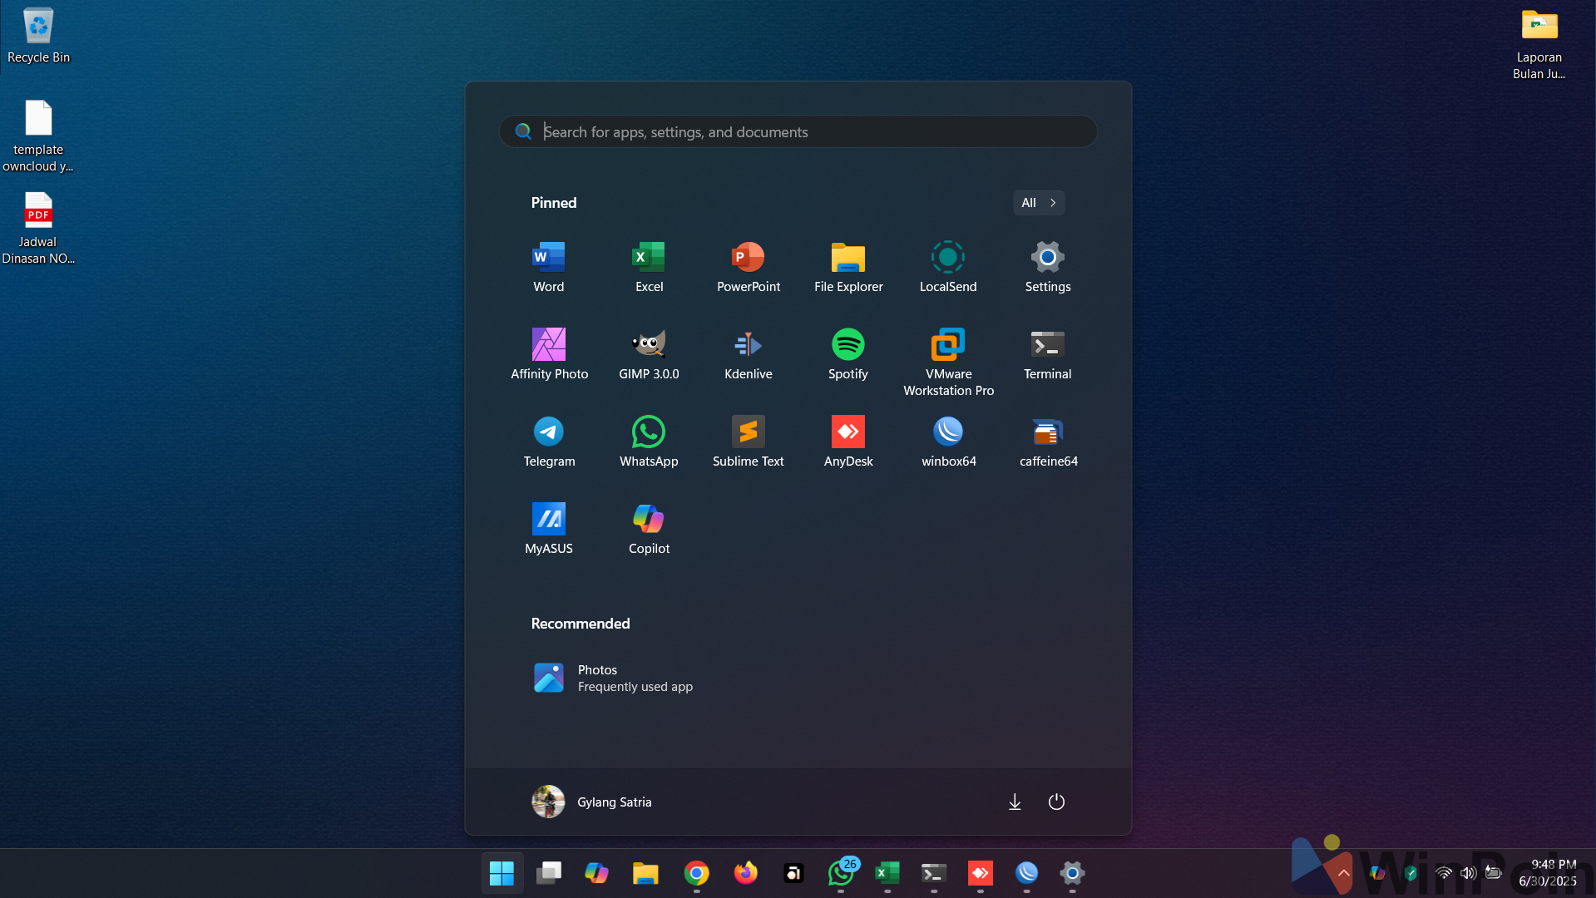Switch to AnyDesk on the taskbar
The height and width of the screenshot is (898, 1596).
981,873
